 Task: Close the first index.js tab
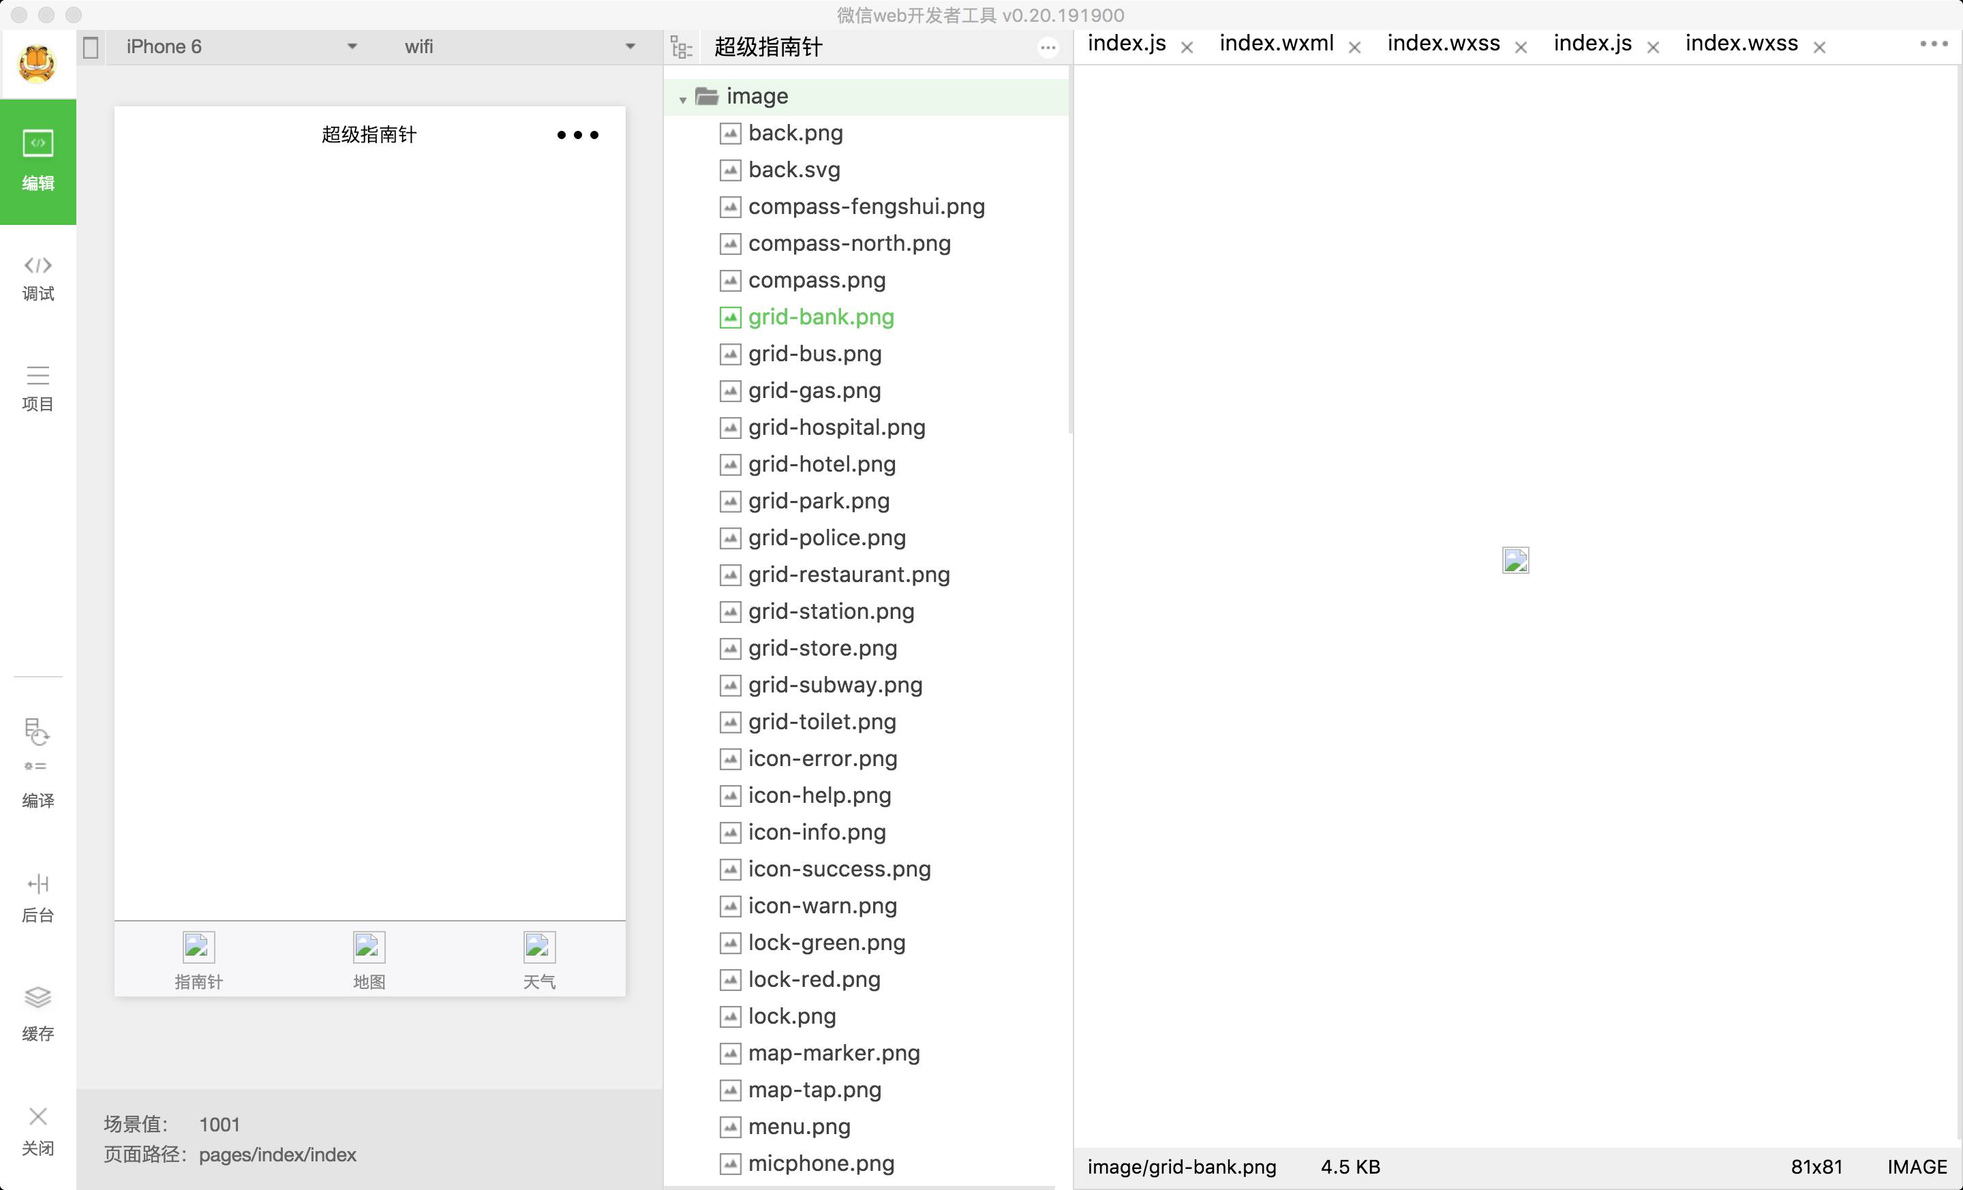click(1187, 48)
